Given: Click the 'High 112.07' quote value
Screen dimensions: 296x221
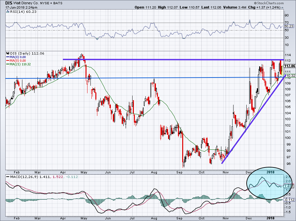Looking at the screenshot, I should (x=168, y=7).
